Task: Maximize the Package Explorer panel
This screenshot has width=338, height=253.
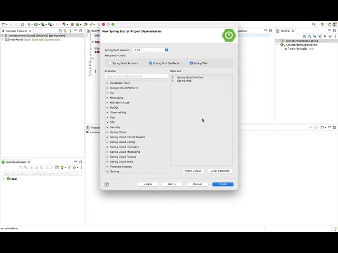Action: [x=81, y=31]
